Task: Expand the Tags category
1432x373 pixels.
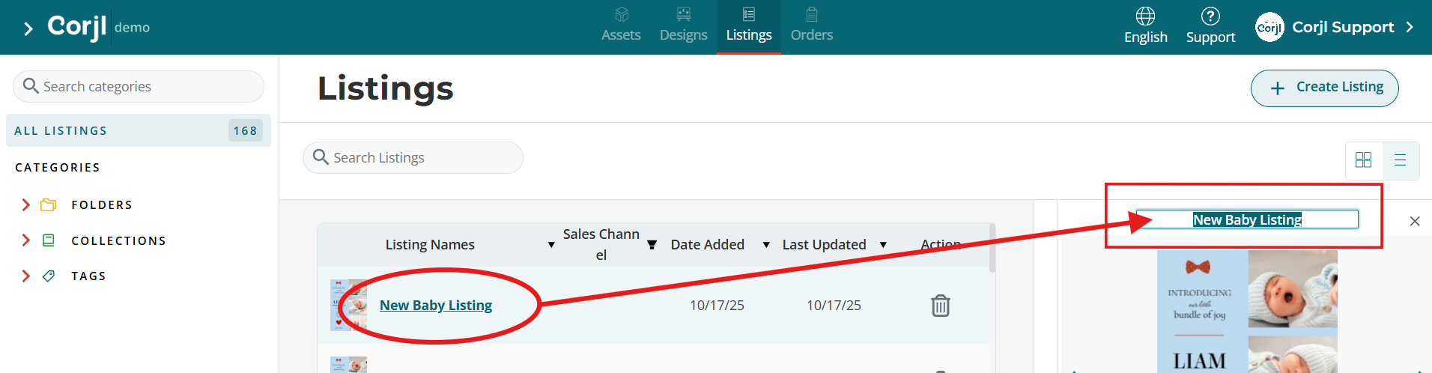Action: click(26, 276)
